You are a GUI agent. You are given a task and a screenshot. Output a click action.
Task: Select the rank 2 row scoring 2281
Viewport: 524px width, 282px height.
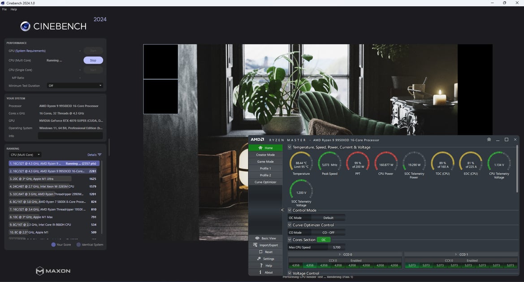point(54,171)
